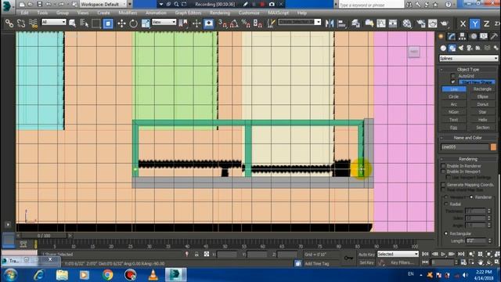This screenshot has width=501, height=282.
Task: Open the Graph Editors menu
Action: tap(188, 13)
